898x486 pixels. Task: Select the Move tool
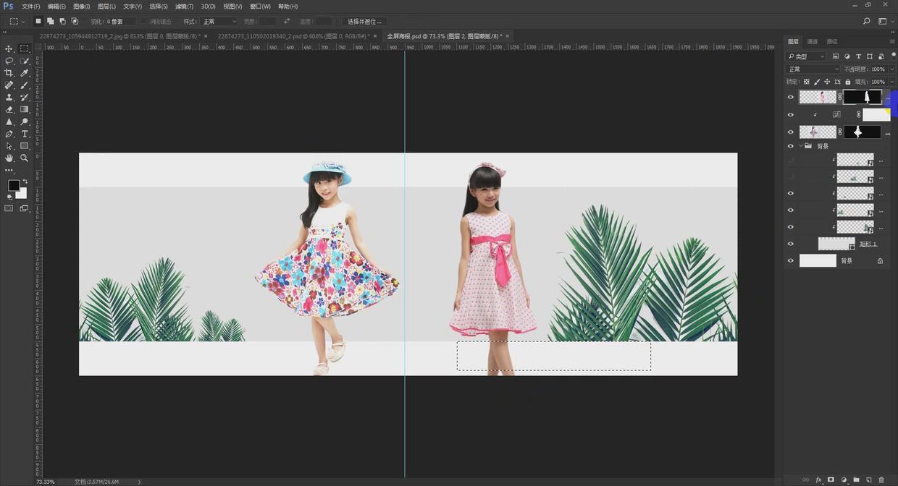click(9, 48)
